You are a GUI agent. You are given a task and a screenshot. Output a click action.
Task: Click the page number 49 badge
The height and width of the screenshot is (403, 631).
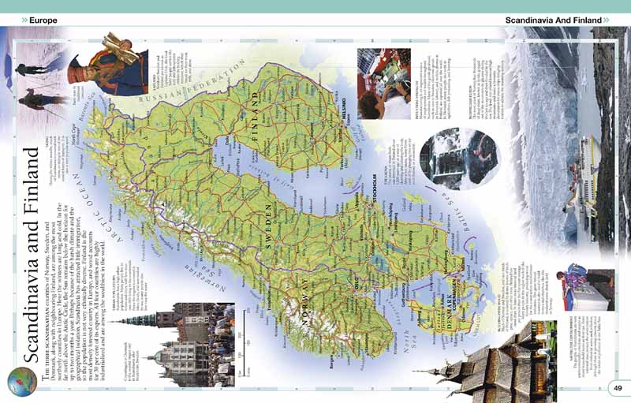(618, 386)
